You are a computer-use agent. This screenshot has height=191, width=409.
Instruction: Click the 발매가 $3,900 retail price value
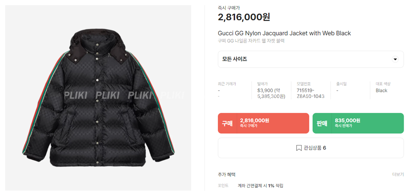271,93
